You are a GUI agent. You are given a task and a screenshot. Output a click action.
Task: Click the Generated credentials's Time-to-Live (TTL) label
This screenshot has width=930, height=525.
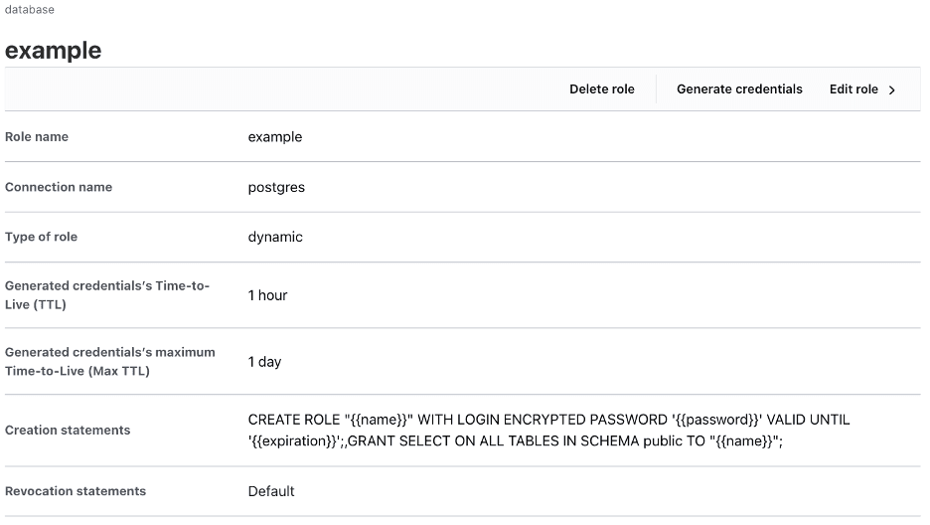tap(107, 295)
